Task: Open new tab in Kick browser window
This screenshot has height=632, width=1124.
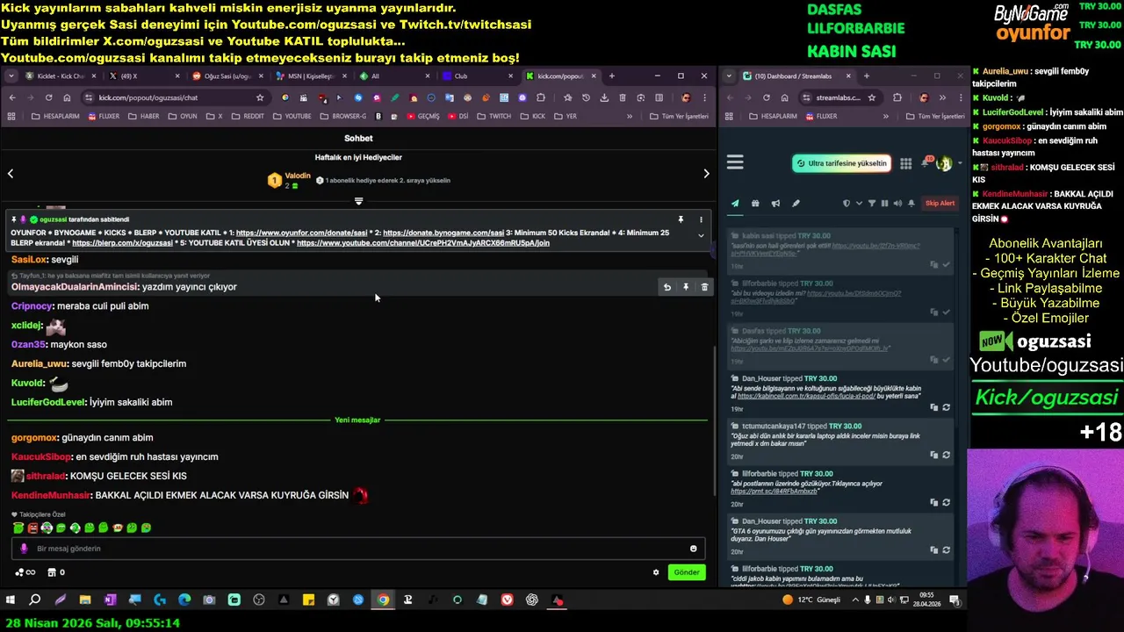Action: tap(612, 76)
